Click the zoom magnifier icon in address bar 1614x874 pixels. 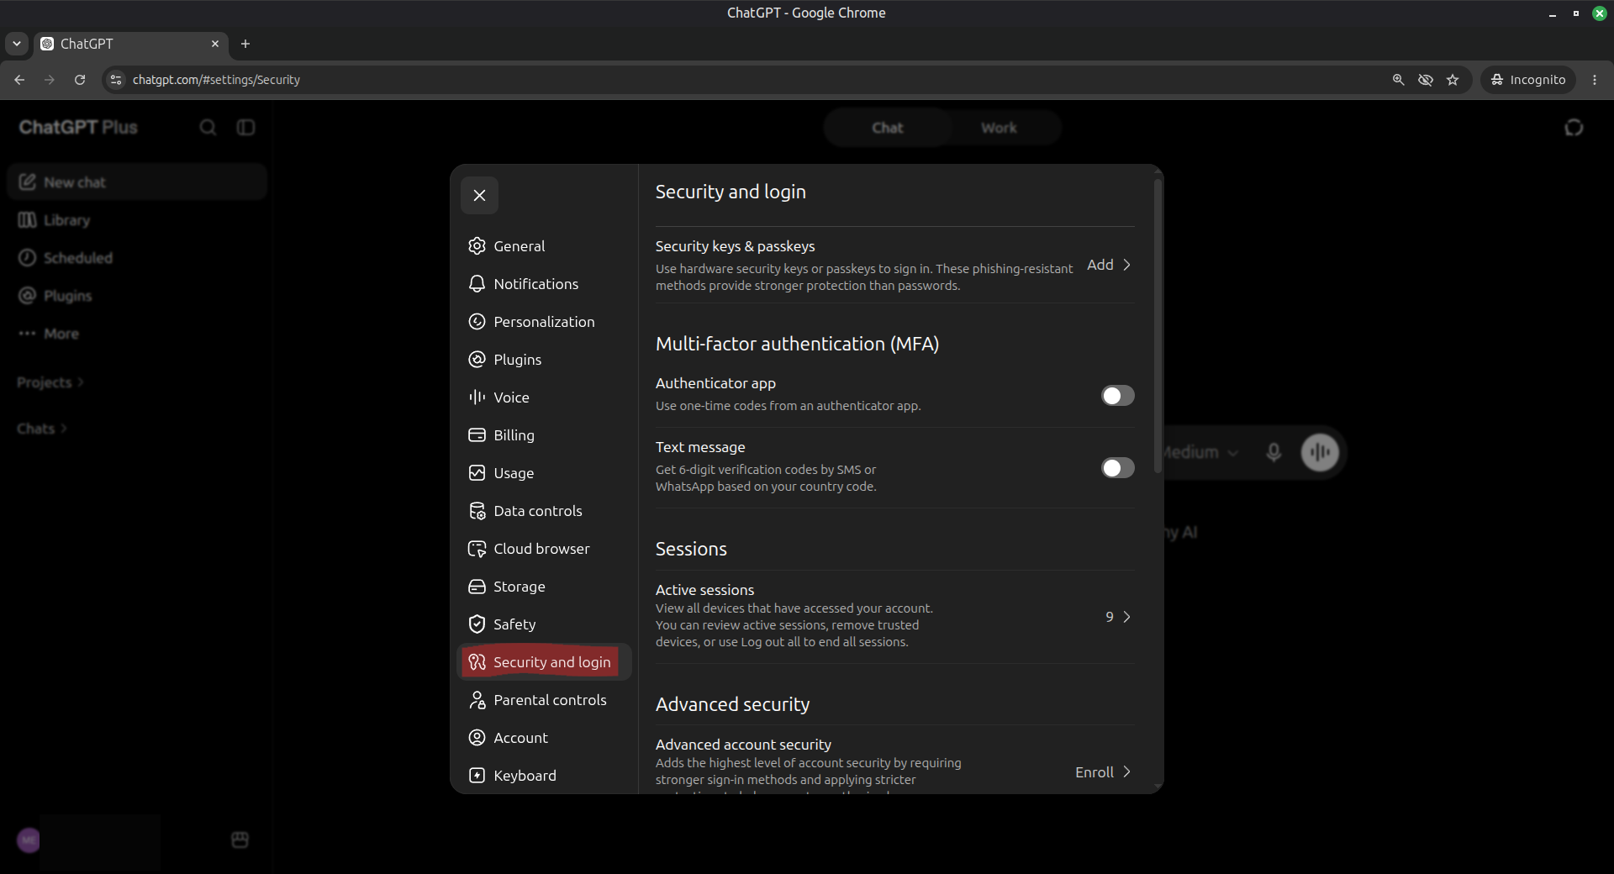point(1398,80)
